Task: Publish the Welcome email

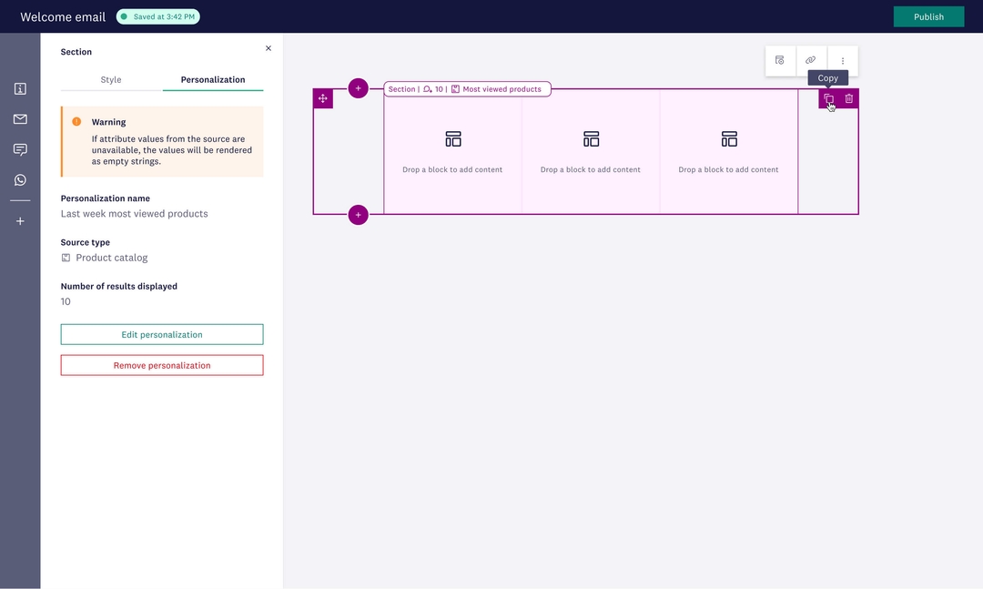Action: pos(928,16)
